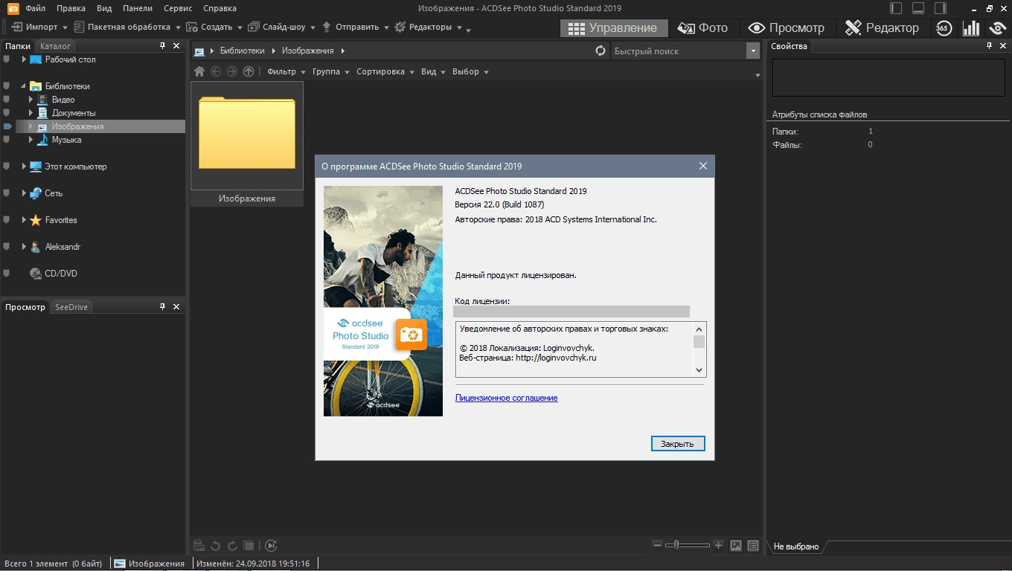Click the thumbnail view icon at bottom right
The height and width of the screenshot is (571, 1012).
[736, 546]
